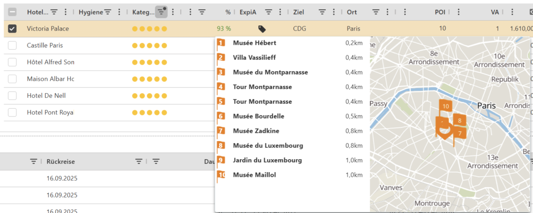Toggle the select-all checkbox in header
Image resolution: width=533 pixels, height=213 pixels.
tap(12, 12)
